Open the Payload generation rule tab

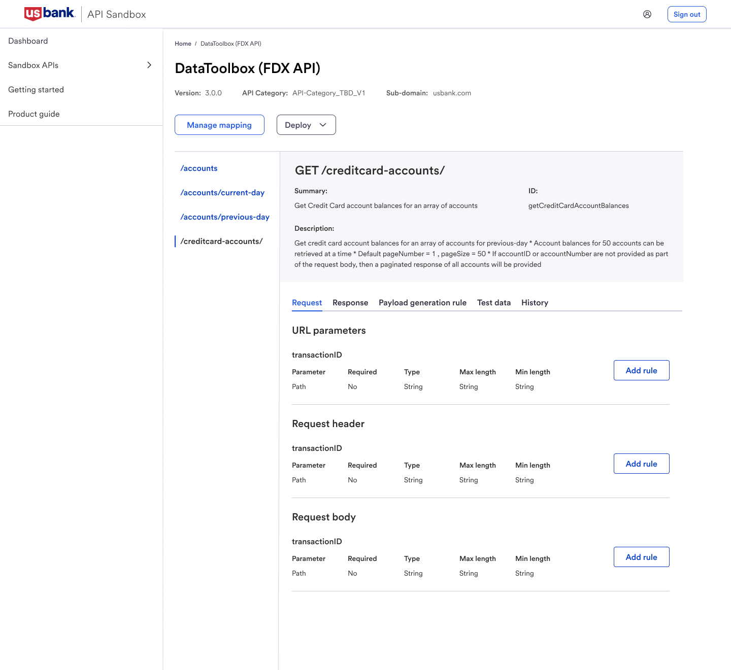coord(422,303)
